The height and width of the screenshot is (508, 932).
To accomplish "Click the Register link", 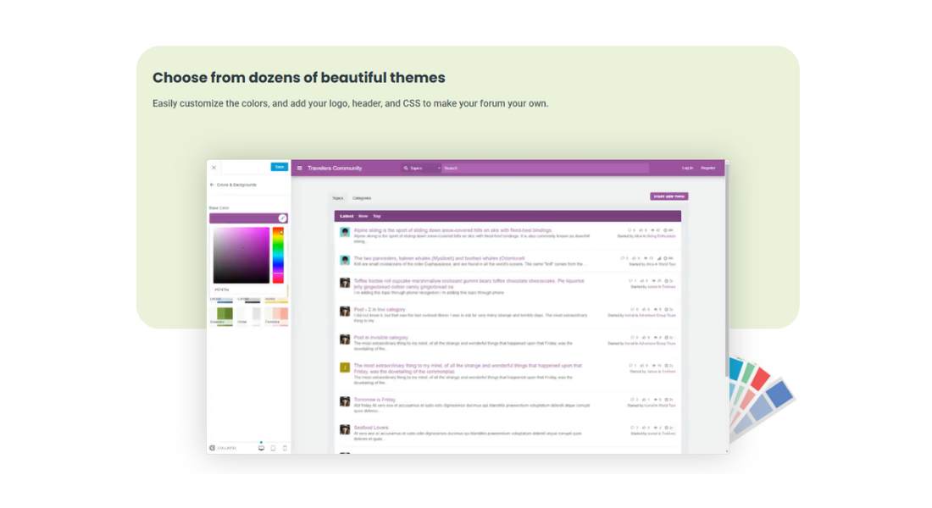I will point(708,168).
